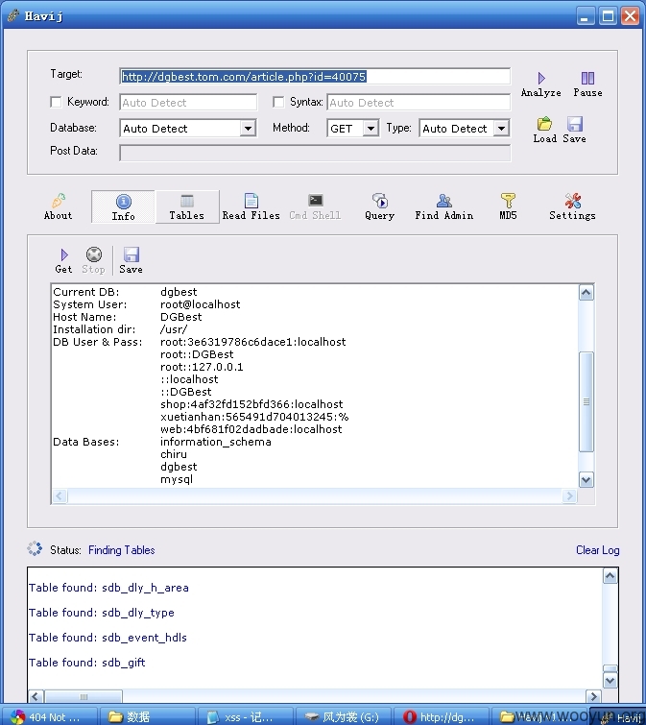This screenshot has height=725, width=646.
Task: Open the Cmd Shell section
Action: [x=315, y=206]
